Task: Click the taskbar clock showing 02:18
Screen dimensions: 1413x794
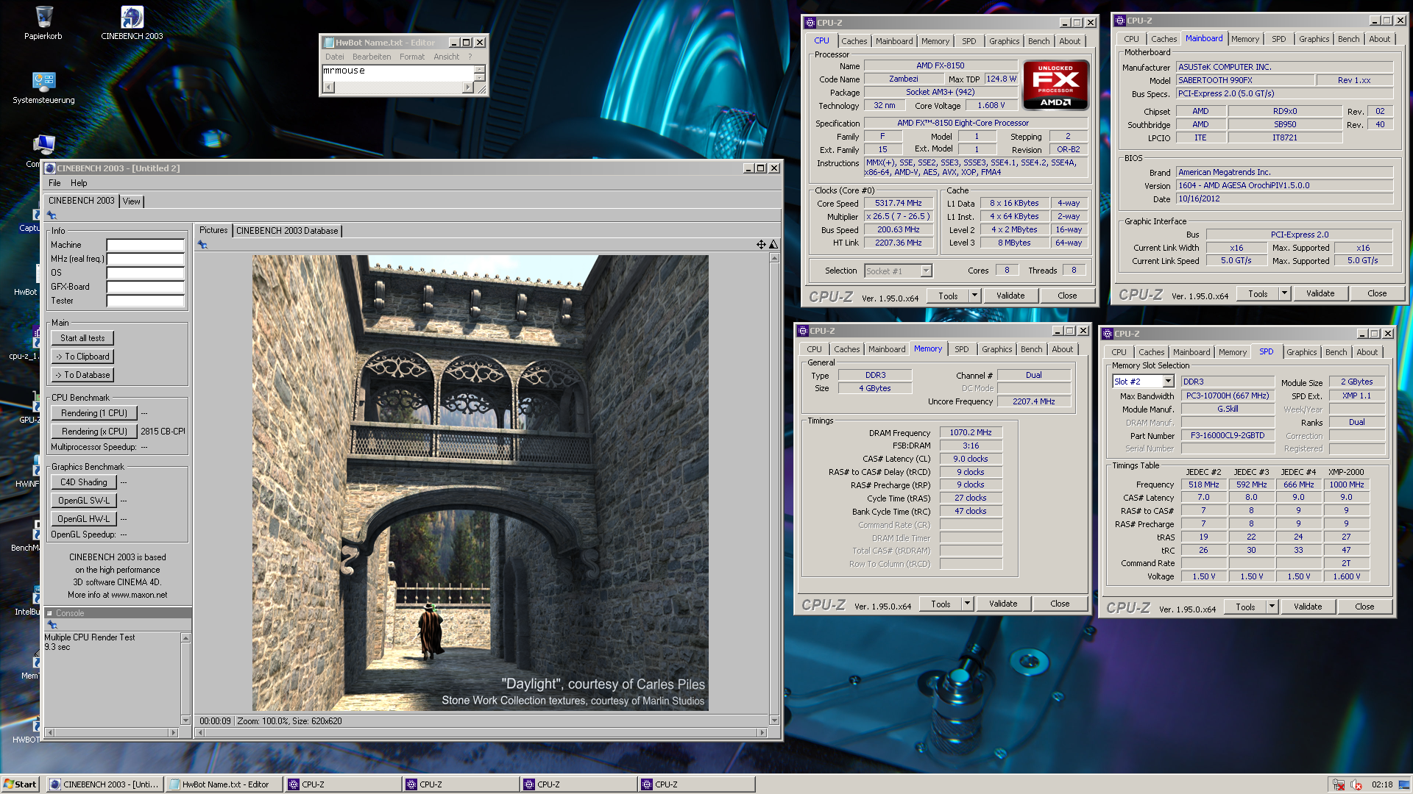Action: 1381,784
